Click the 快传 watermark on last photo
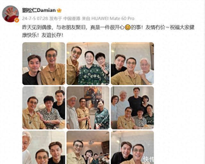 pyautogui.click(x=149, y=159)
